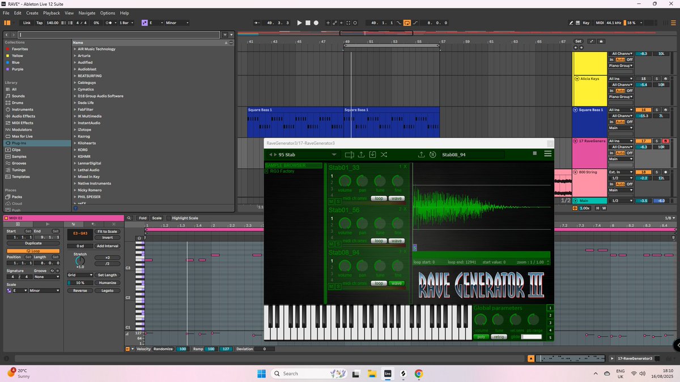Image resolution: width=680 pixels, height=382 pixels.
Task: Click the poly button in Global parameters
Action: click(x=481, y=337)
